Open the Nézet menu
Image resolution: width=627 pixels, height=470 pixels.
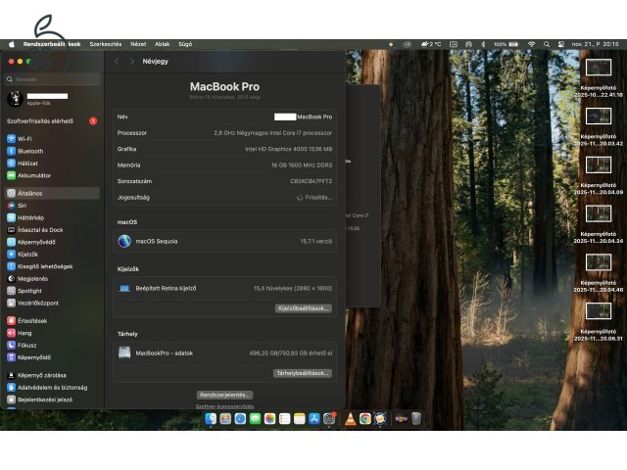click(138, 44)
